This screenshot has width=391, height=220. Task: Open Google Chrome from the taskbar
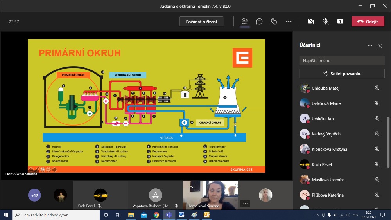point(156,215)
